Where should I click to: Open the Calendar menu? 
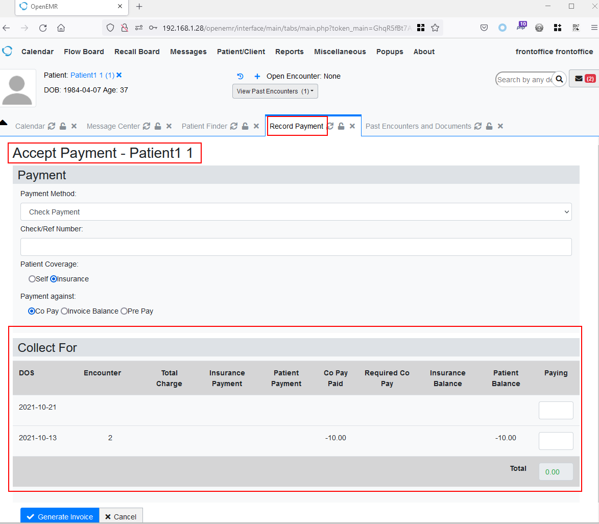tap(37, 52)
